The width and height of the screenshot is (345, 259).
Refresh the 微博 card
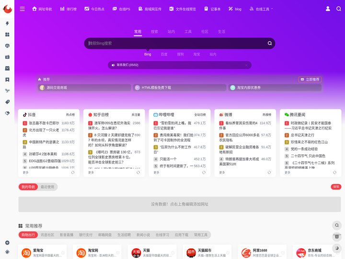point(269,173)
